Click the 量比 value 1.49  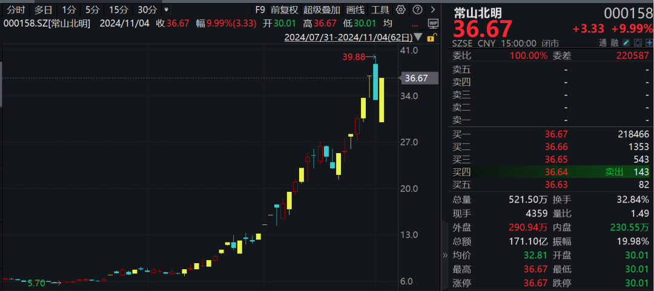point(641,214)
